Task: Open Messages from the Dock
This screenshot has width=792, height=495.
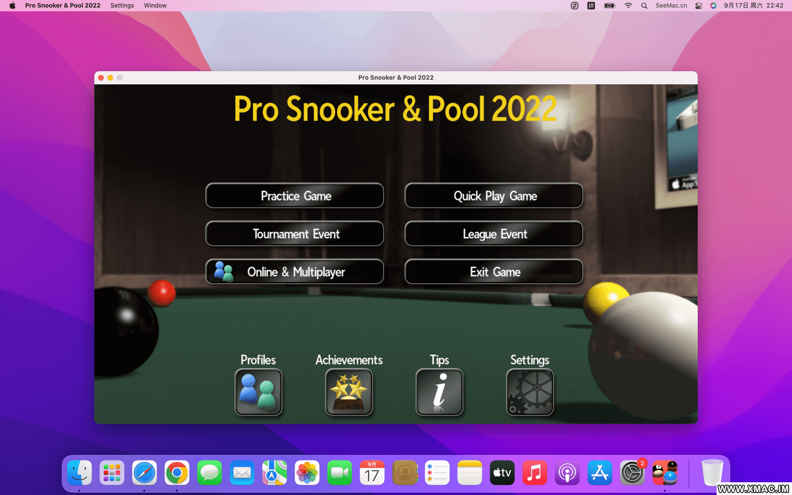Action: (209, 473)
